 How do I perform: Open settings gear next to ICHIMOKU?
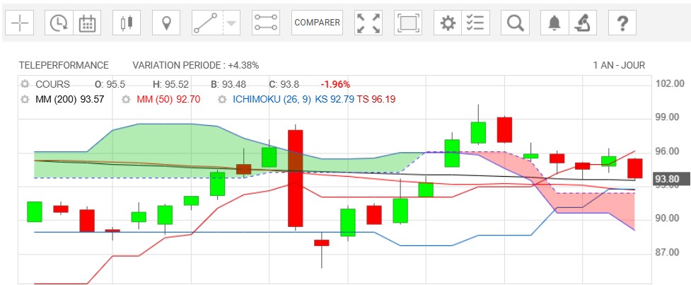point(223,100)
